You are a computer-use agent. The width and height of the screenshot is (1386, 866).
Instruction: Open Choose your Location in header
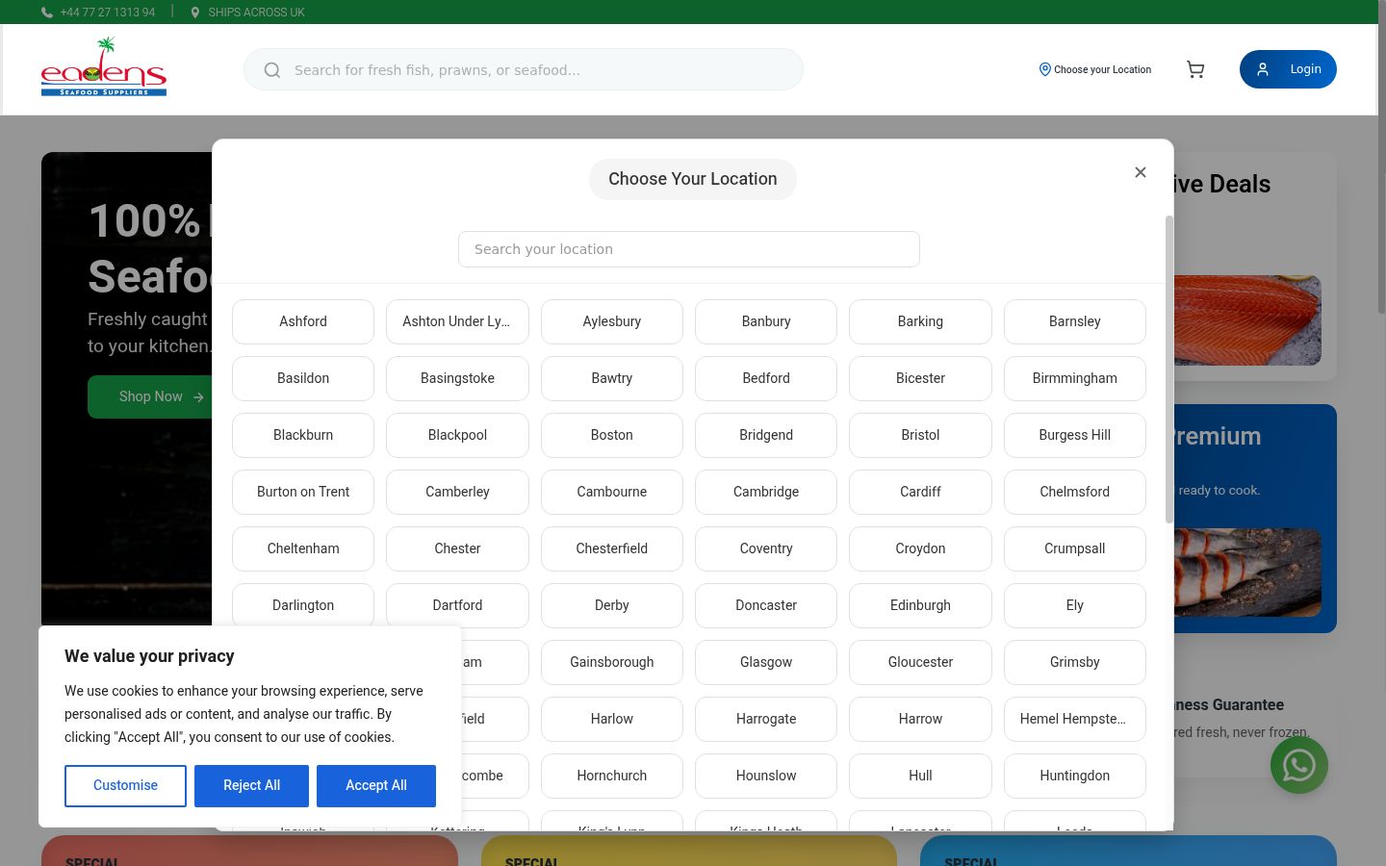pyautogui.click(x=1095, y=69)
